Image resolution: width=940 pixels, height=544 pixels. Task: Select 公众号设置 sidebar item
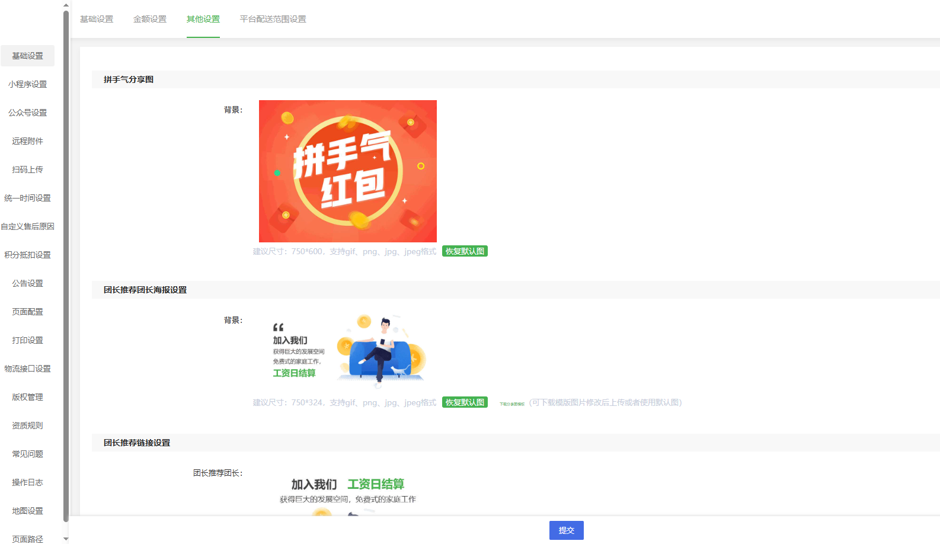tap(27, 113)
